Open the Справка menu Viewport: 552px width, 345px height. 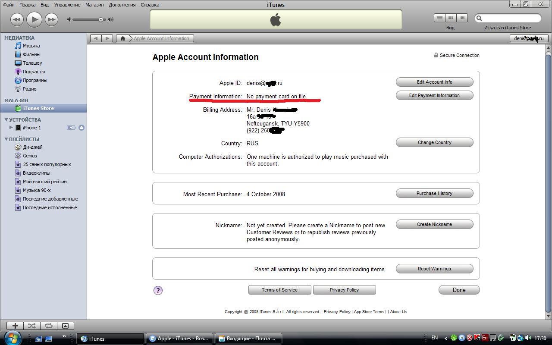(x=150, y=5)
